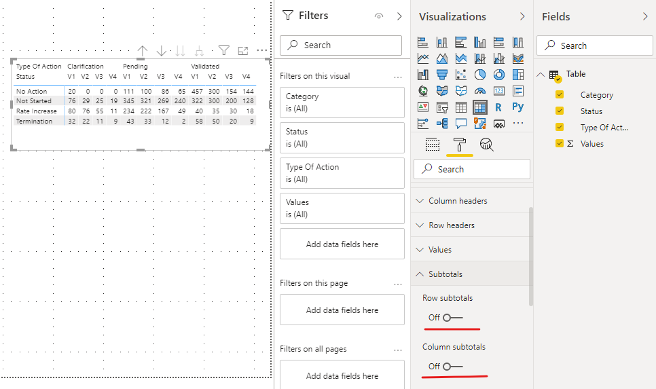This screenshot has width=656, height=389.
Task: Select the Matrix visual
Action: coord(480,107)
